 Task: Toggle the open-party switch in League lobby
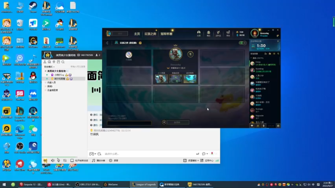click(242, 43)
